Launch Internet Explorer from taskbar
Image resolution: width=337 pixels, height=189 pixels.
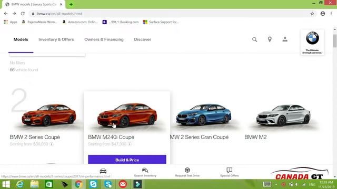coord(20,184)
